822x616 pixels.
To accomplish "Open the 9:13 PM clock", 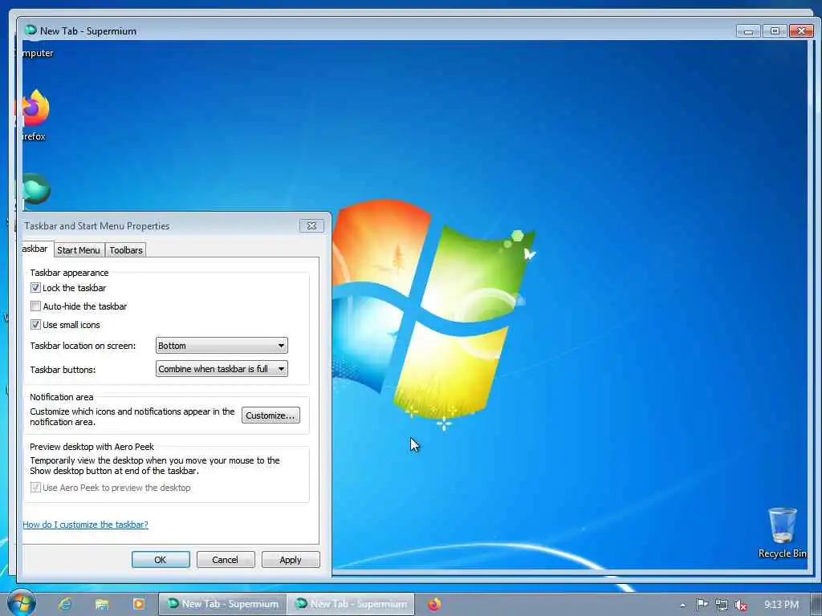I will 781,605.
